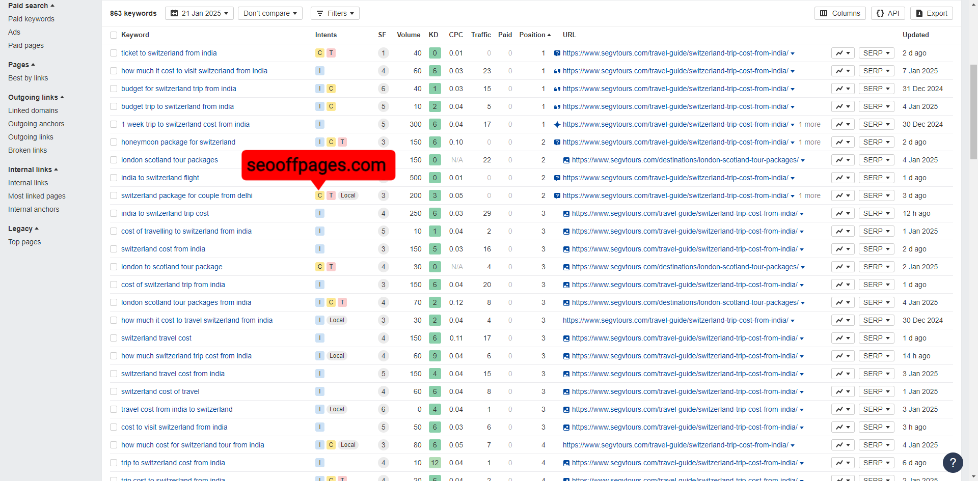Open the SERP dropdown for 'india to switzerland trip cost'
The width and height of the screenshot is (978, 481).
876,213
